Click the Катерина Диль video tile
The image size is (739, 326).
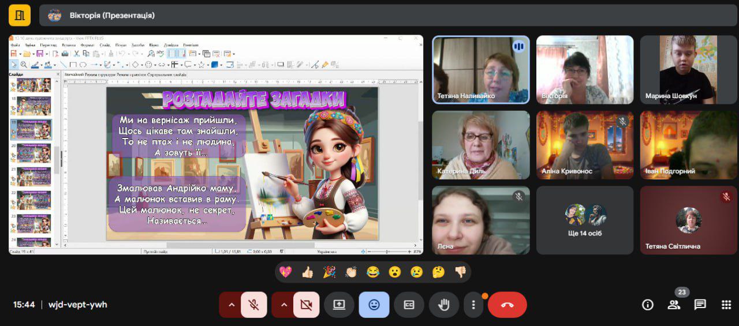[480, 145]
